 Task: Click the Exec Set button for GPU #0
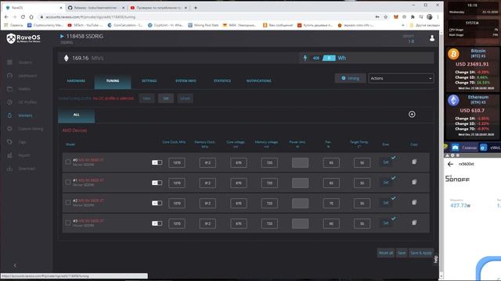click(x=386, y=162)
